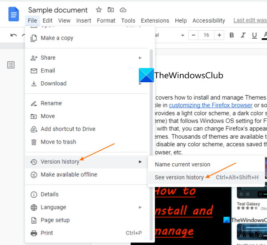Choose Rename in File menu
The height and width of the screenshot is (245, 267).
(86, 103)
